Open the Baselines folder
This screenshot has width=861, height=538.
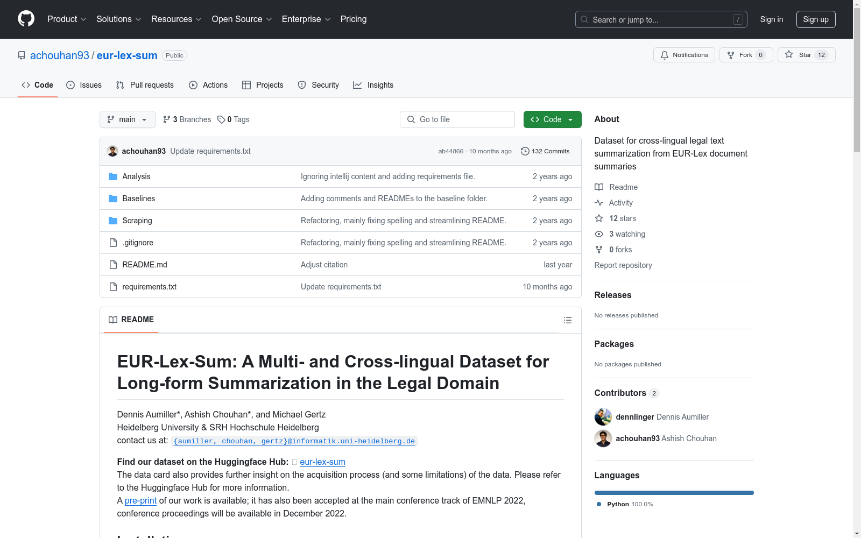click(x=138, y=199)
